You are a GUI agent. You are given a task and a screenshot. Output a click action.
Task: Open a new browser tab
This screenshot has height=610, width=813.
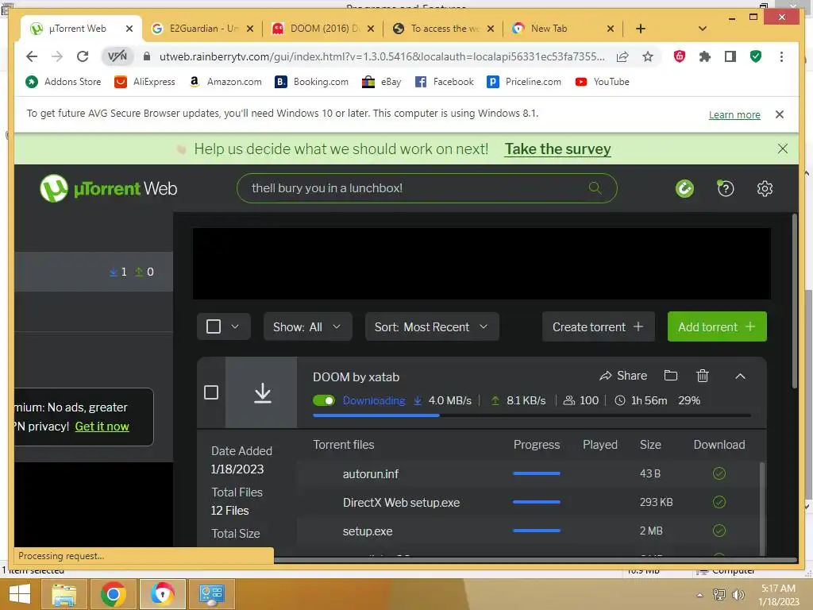click(641, 29)
